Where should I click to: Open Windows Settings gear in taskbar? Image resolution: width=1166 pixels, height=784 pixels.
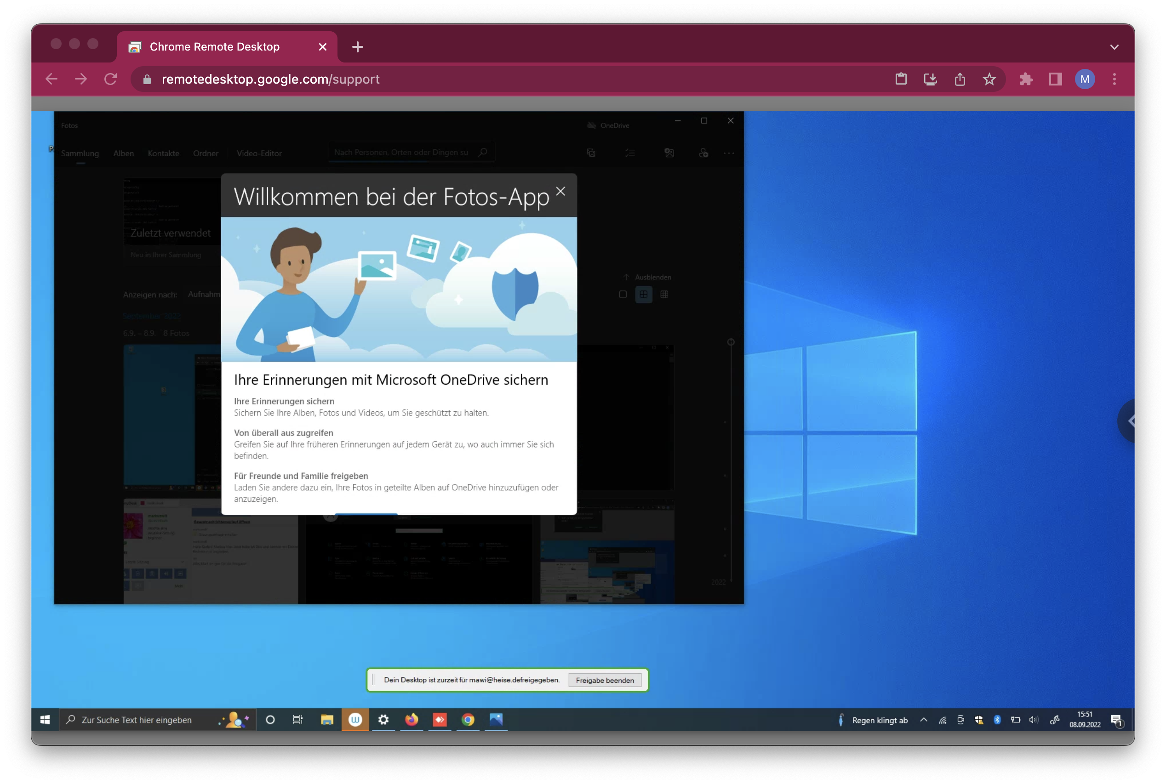click(x=383, y=720)
